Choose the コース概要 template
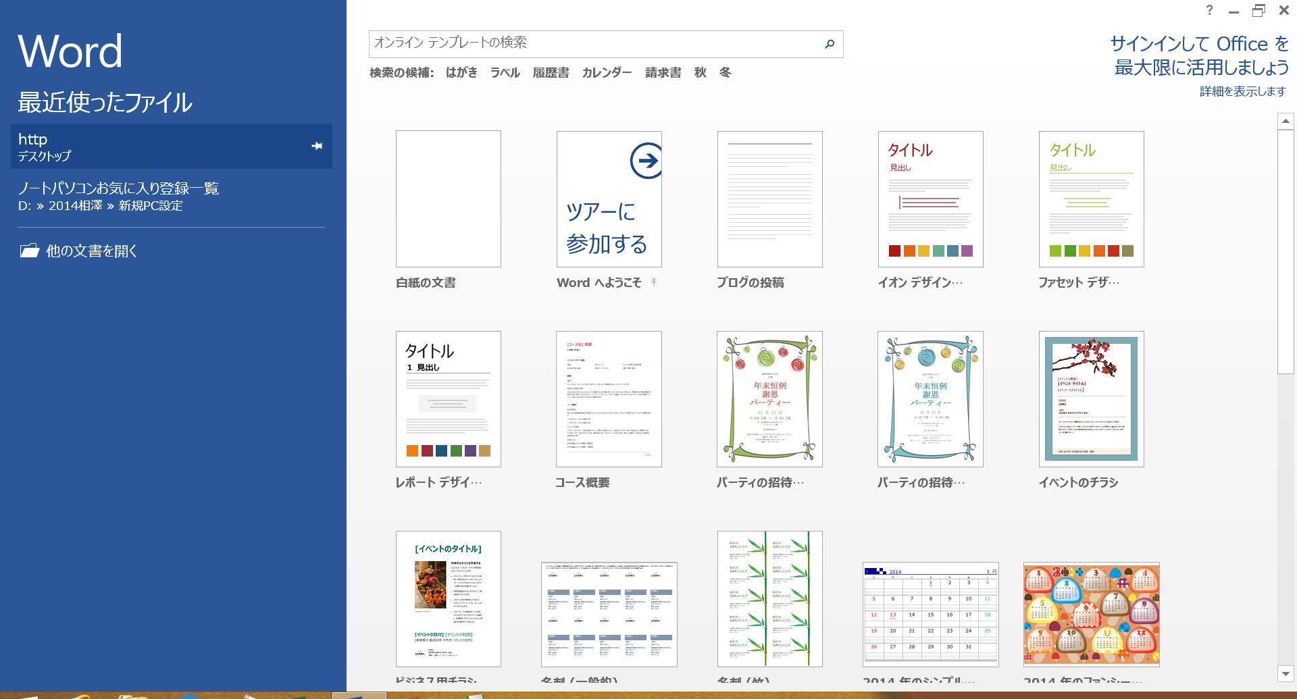Image resolution: width=1297 pixels, height=699 pixels. 609,399
